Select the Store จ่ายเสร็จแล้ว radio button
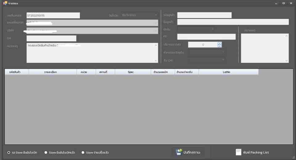The image size is (296, 160). coord(83,153)
